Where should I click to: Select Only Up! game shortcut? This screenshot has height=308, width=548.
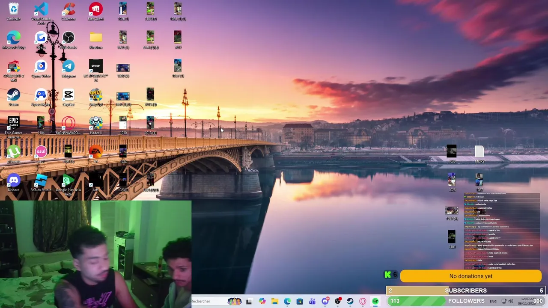96,98
